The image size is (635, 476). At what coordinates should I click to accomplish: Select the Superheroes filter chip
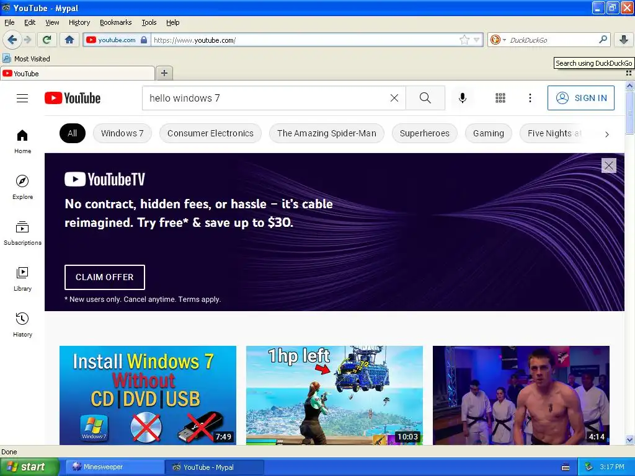pos(424,133)
